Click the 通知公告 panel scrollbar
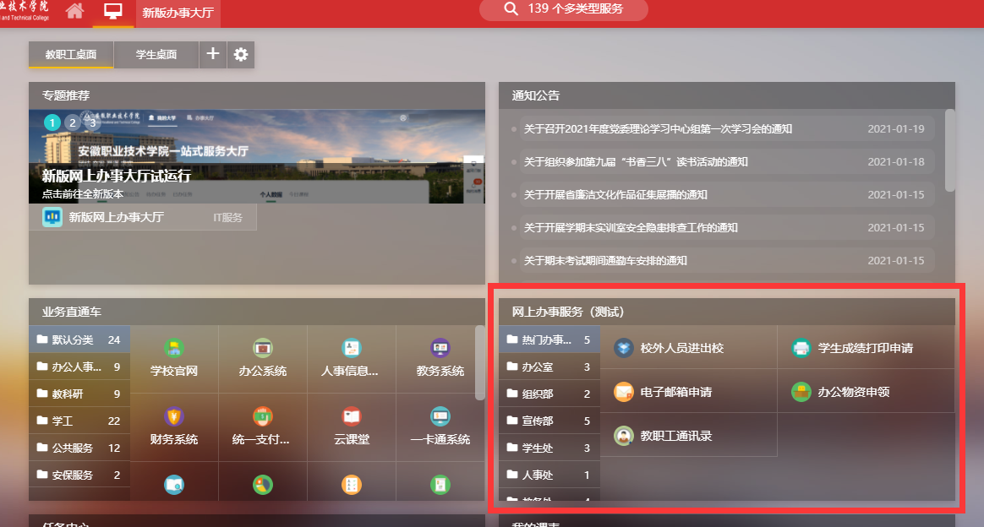 coord(949,150)
